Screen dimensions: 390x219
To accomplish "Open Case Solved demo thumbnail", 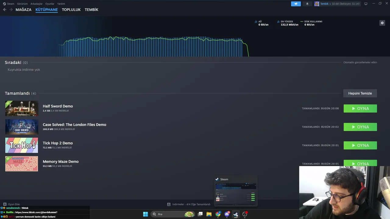I will [x=22, y=127].
